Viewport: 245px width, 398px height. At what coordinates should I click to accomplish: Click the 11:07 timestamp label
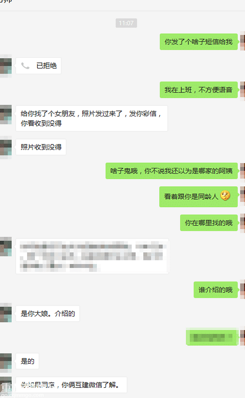126,23
